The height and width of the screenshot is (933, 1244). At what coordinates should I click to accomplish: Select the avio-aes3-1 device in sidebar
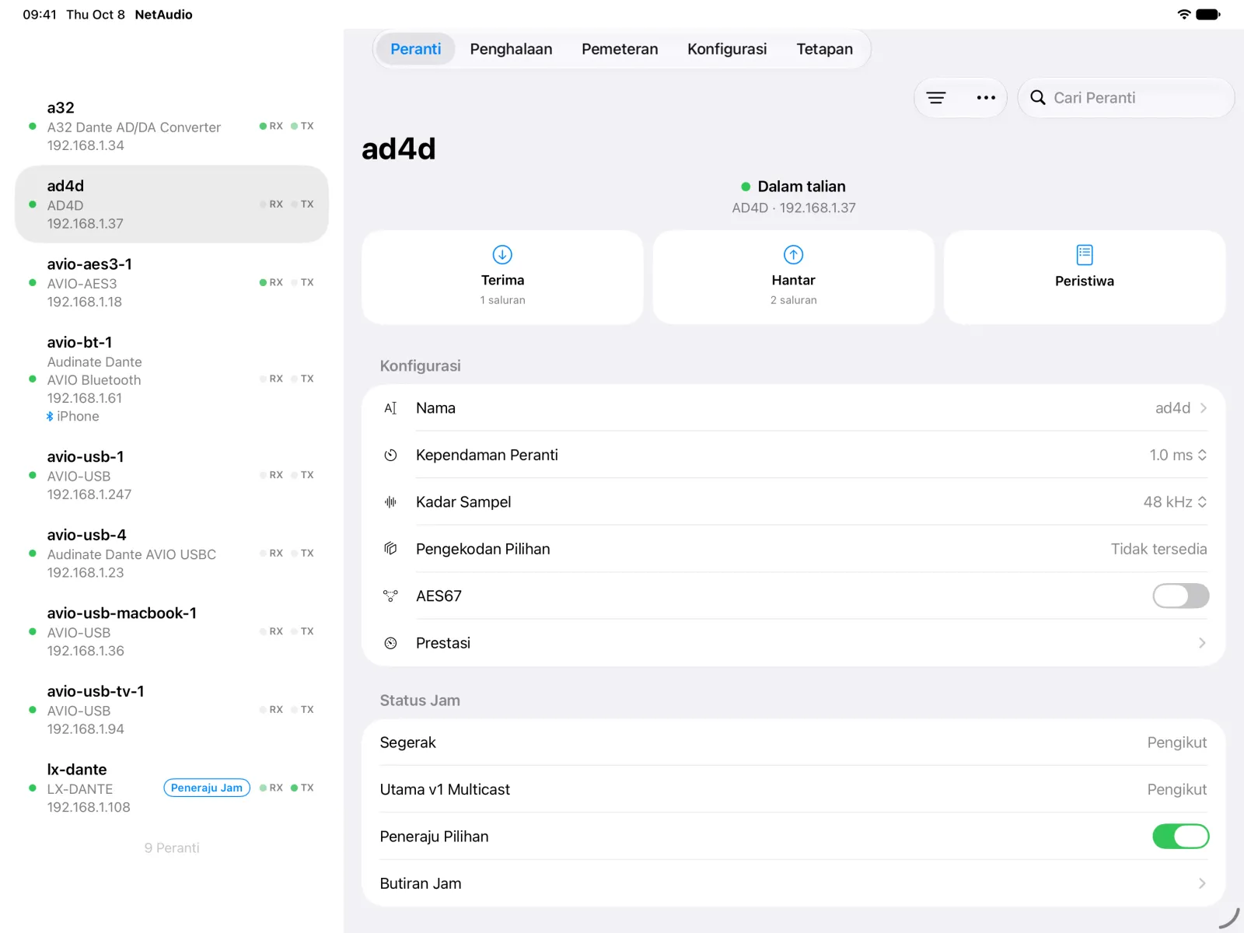point(172,282)
